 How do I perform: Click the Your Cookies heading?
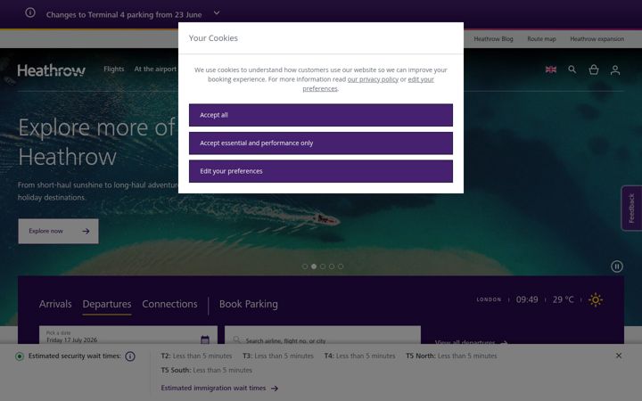(x=213, y=38)
